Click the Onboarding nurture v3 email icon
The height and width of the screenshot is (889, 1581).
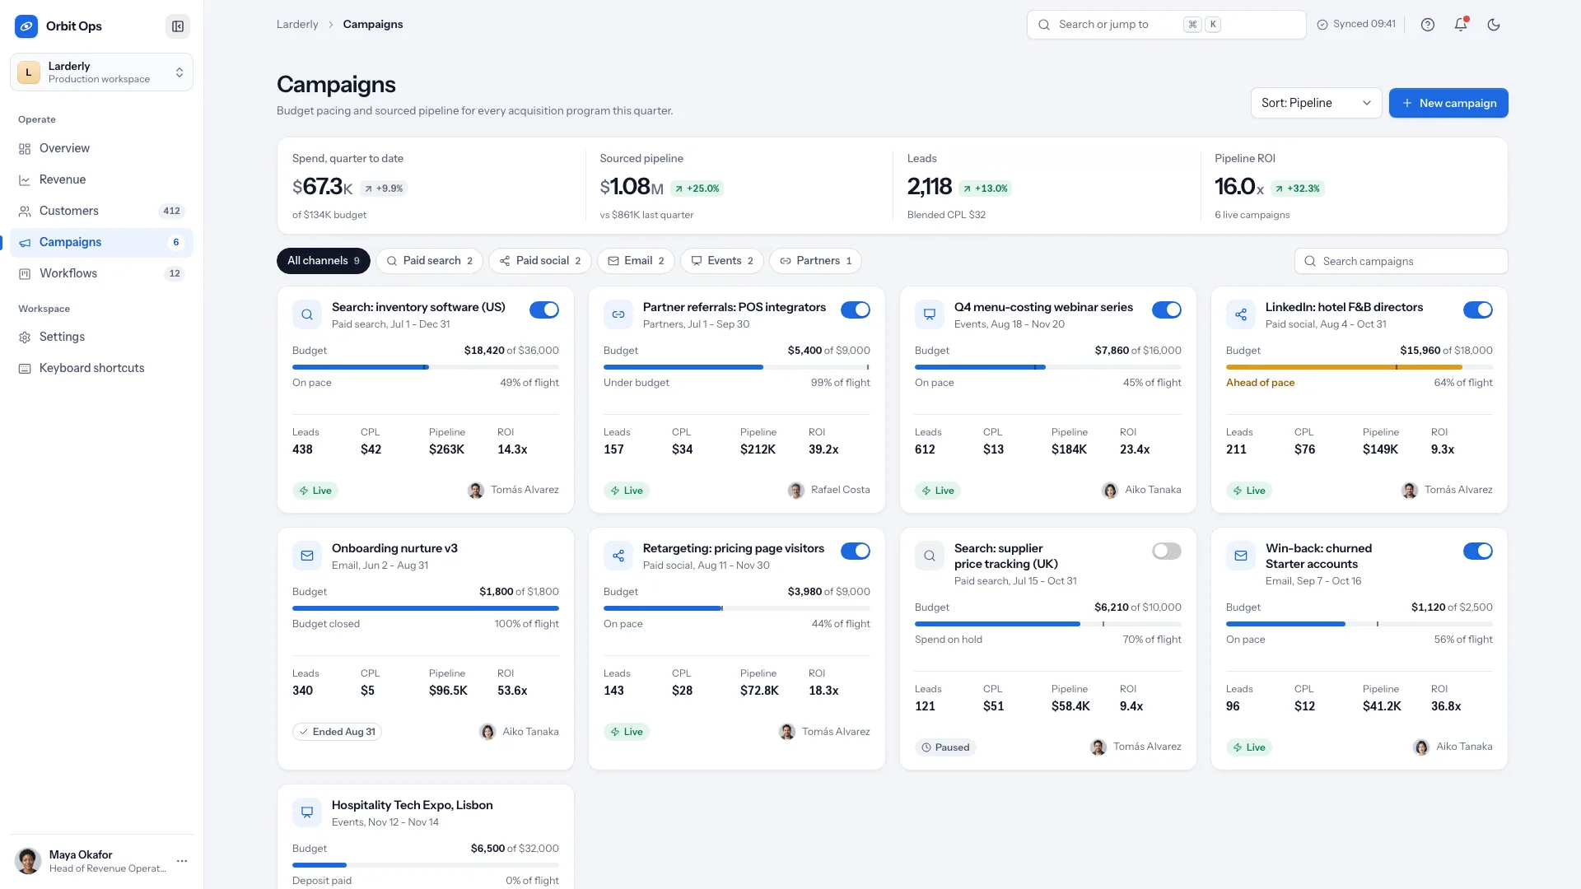pos(307,556)
